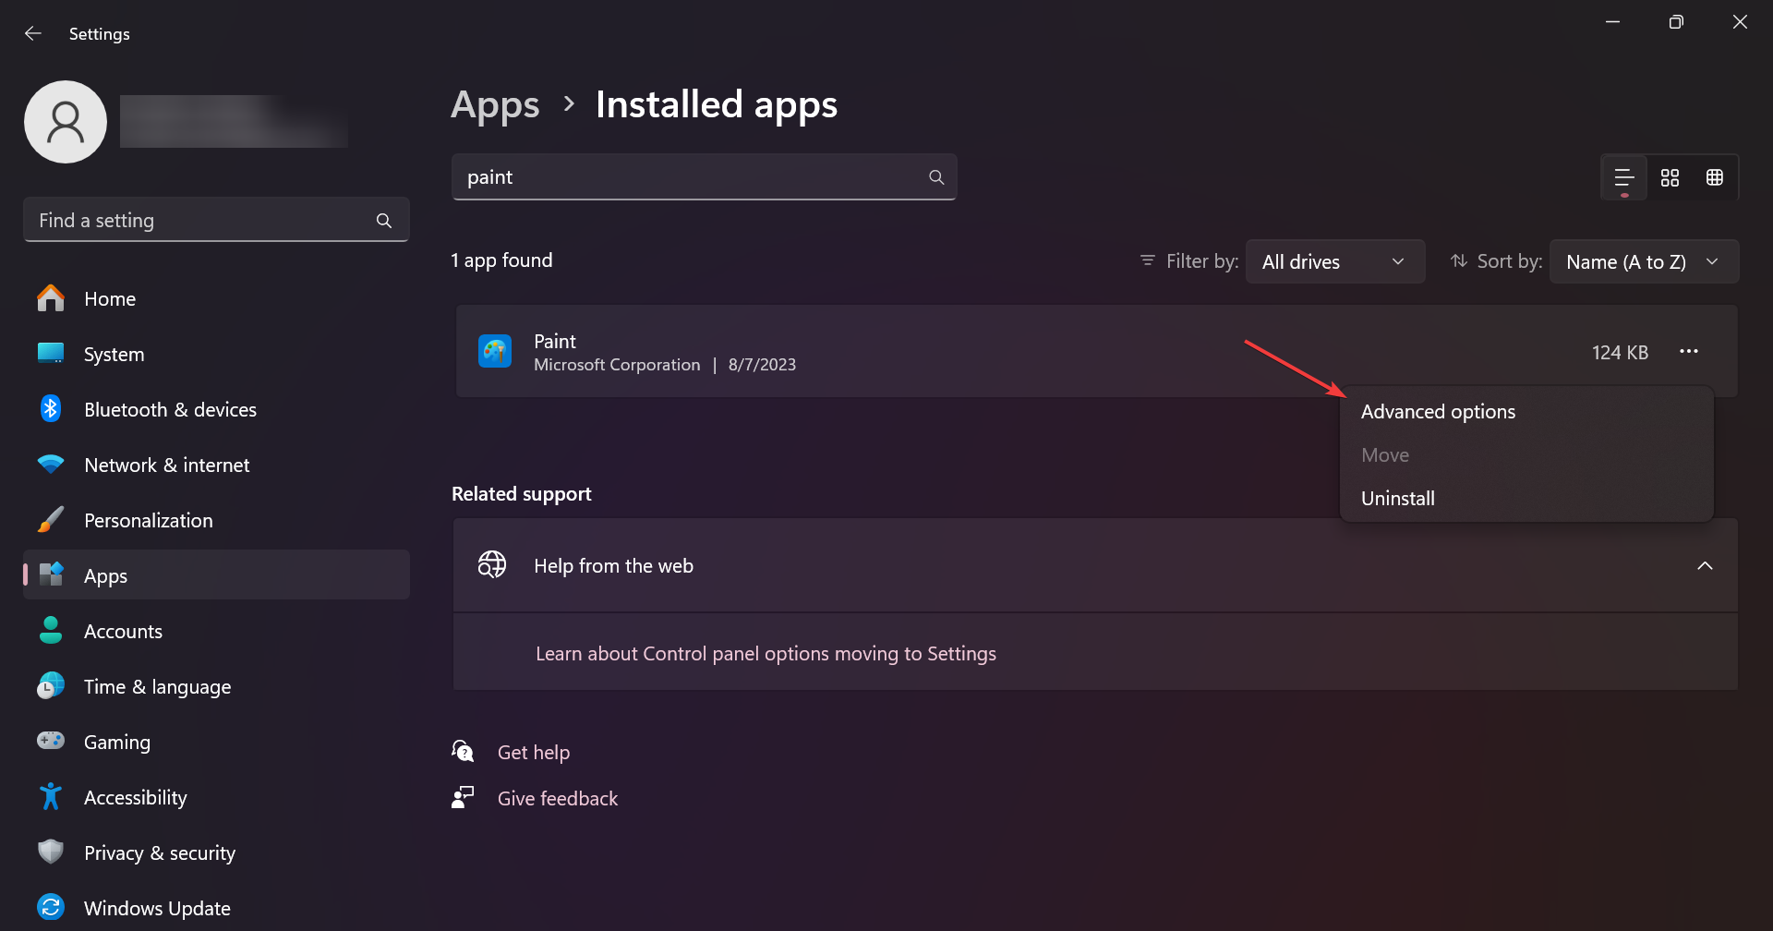Click the Find a setting search box

(x=203, y=221)
